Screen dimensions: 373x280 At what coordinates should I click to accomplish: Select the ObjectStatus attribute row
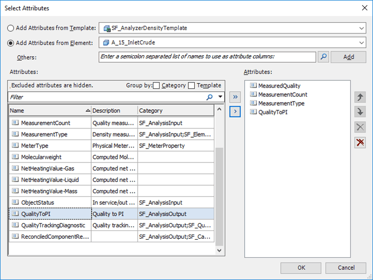coord(112,203)
